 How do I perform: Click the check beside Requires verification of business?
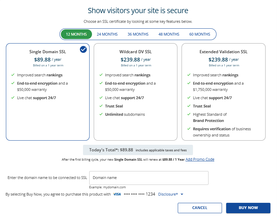click(x=188, y=129)
